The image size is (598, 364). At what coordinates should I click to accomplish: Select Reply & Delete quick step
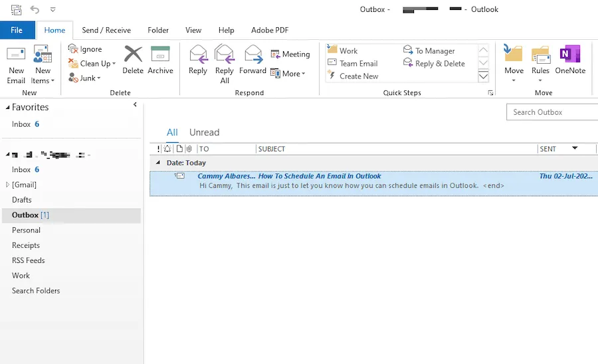click(434, 63)
